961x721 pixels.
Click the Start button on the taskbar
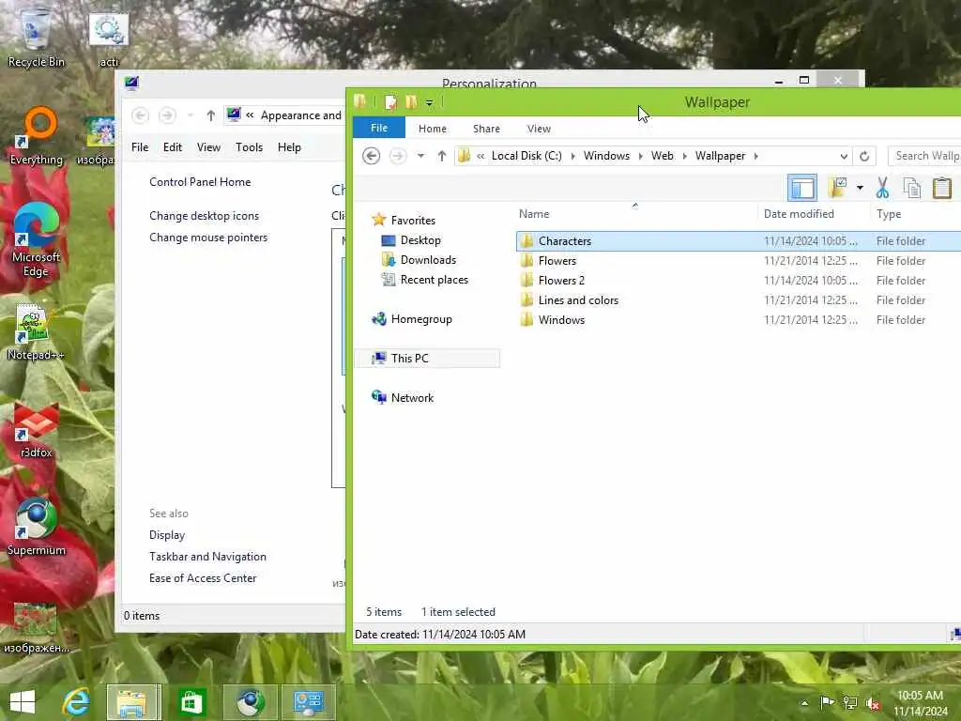(x=23, y=702)
